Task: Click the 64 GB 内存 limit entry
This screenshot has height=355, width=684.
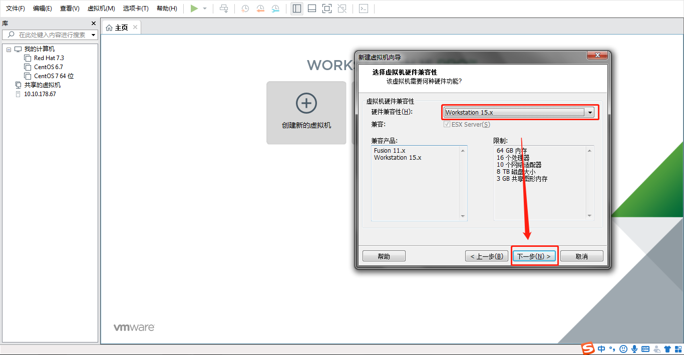Action: pos(512,151)
